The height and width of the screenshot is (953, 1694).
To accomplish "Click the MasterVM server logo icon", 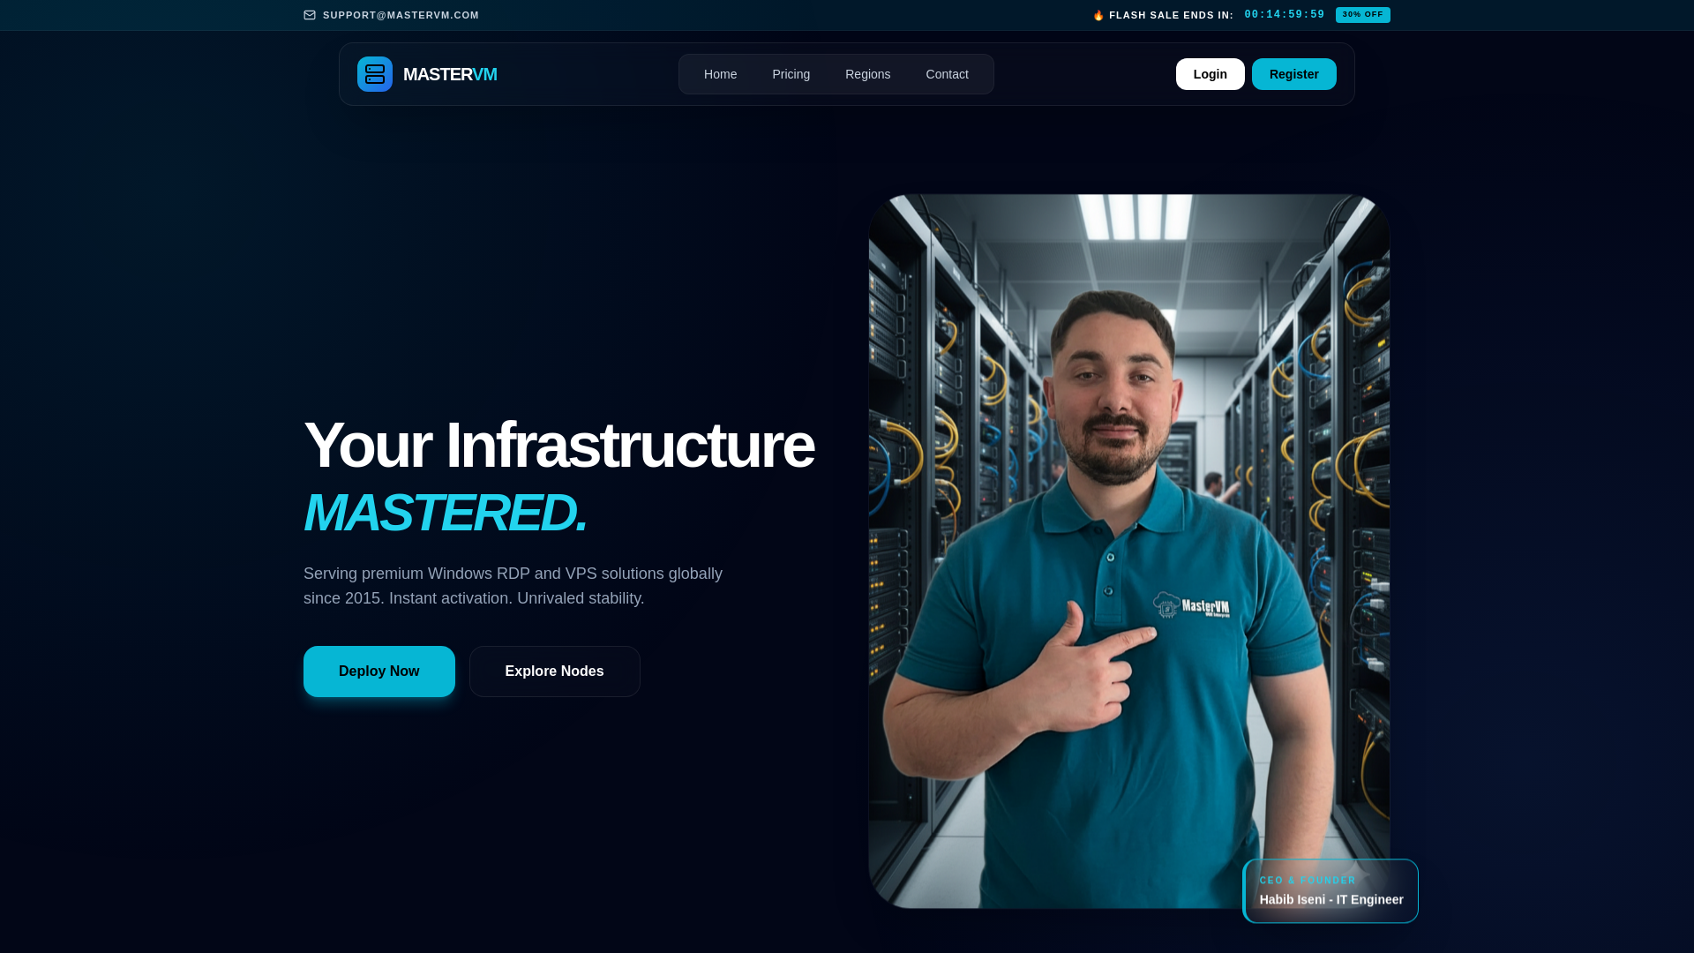I will (x=375, y=74).
